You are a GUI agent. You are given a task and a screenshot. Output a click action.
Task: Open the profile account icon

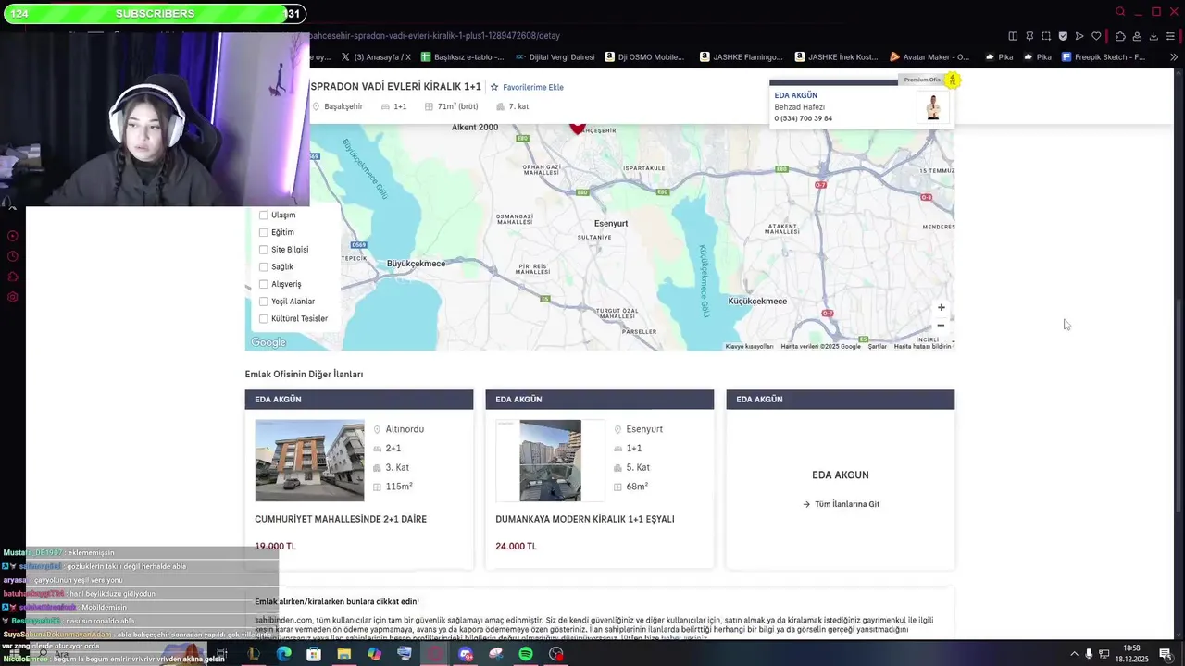(1137, 36)
